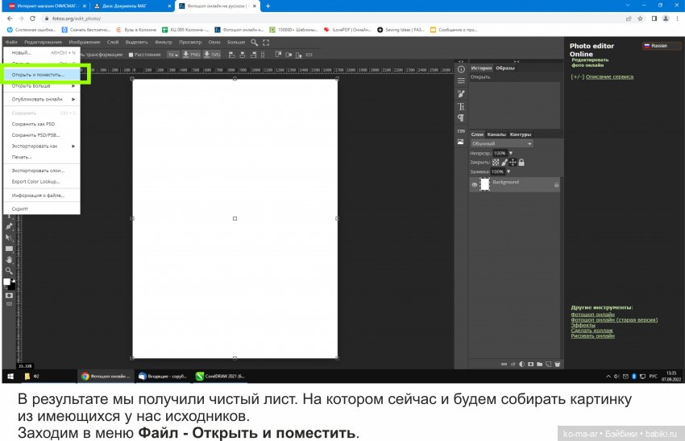Open the Рисовать онлайн link
The image size is (685, 441).
pos(592,336)
